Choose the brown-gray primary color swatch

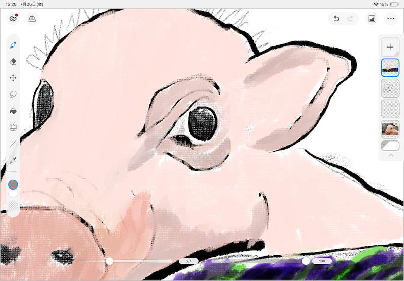[13, 184]
